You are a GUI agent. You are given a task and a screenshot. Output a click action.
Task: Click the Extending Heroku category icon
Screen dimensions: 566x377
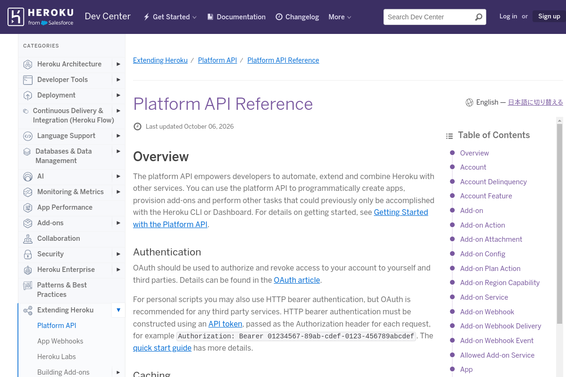(x=28, y=311)
